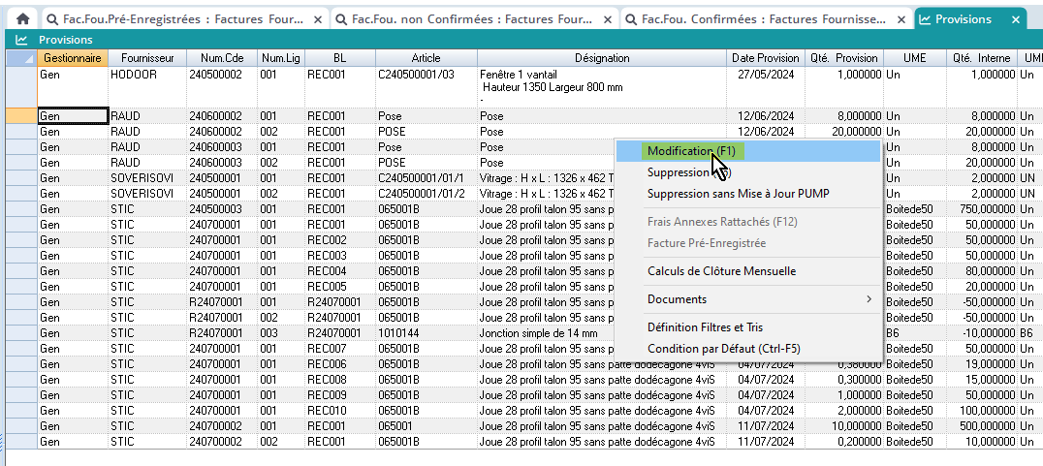Click search icon on Fac.Fou. non Confirmées tab

(340, 19)
